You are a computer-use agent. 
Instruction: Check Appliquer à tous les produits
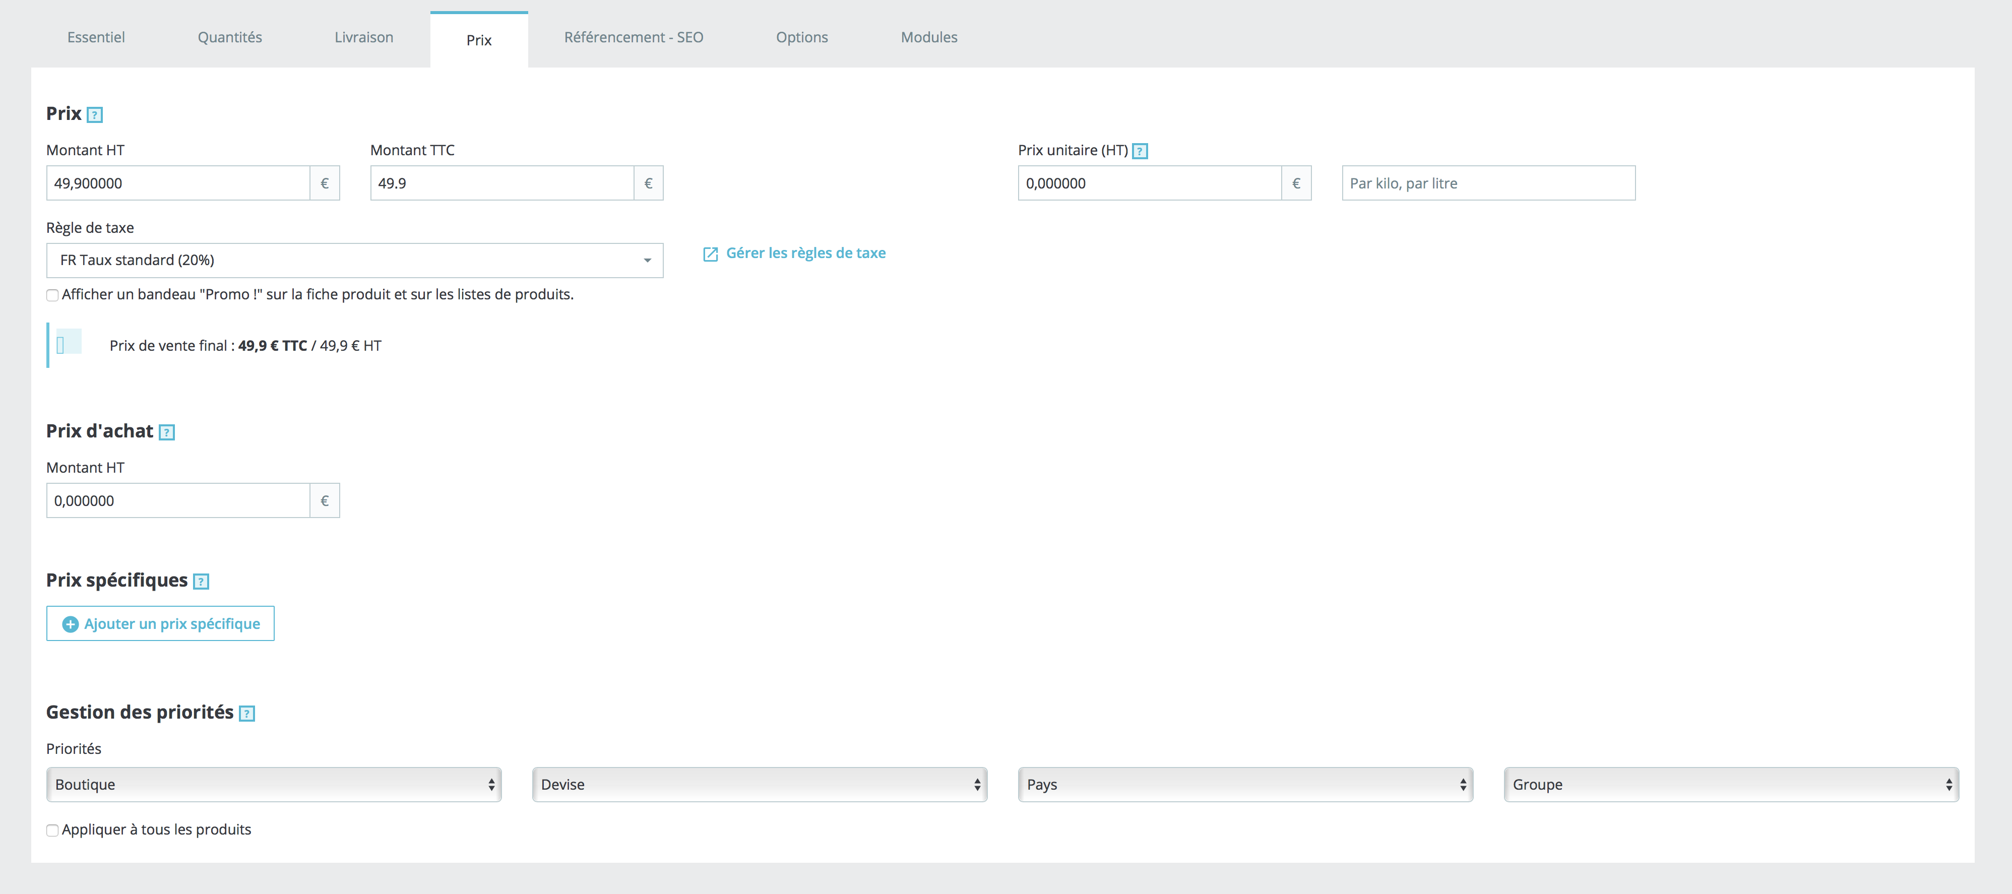pos(52,830)
